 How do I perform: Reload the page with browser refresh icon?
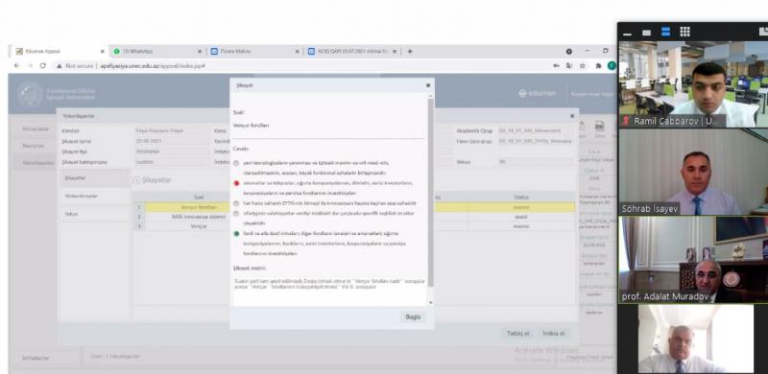point(43,65)
